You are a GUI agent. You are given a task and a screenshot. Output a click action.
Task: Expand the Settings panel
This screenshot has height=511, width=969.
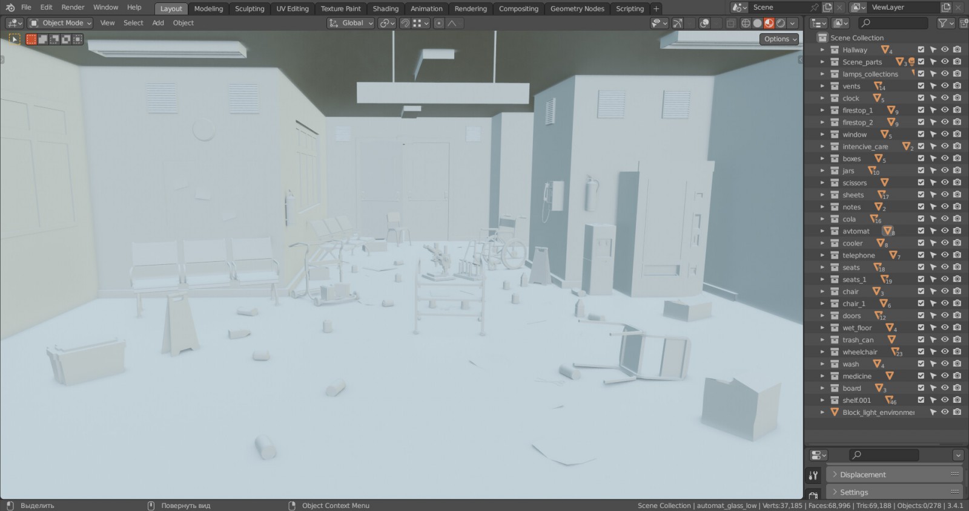pos(893,492)
